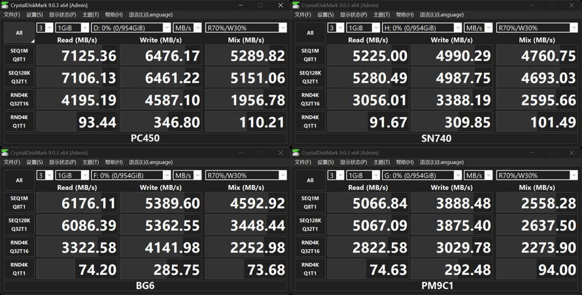Minimize the PC450 CrystalDiskMark window
582x295 pixels.
click(x=241, y=5)
